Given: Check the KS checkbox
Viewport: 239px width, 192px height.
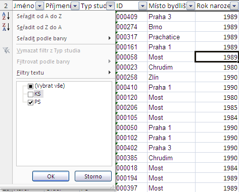Looking at the screenshot, I should tap(30, 94).
